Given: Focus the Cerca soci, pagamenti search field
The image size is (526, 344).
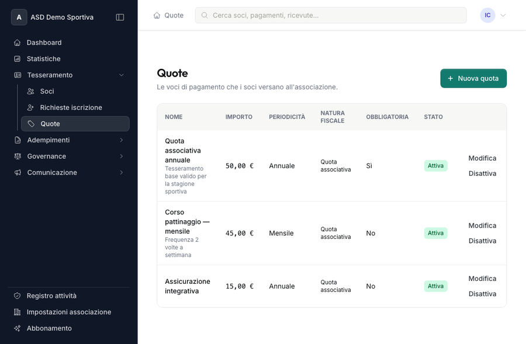Looking at the screenshot, I should [x=331, y=15].
